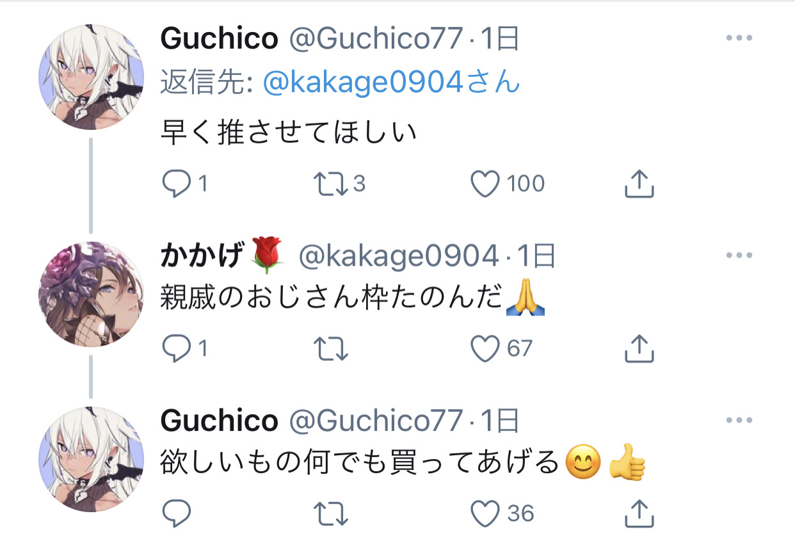Reply to かかげ's tweet

point(177,349)
